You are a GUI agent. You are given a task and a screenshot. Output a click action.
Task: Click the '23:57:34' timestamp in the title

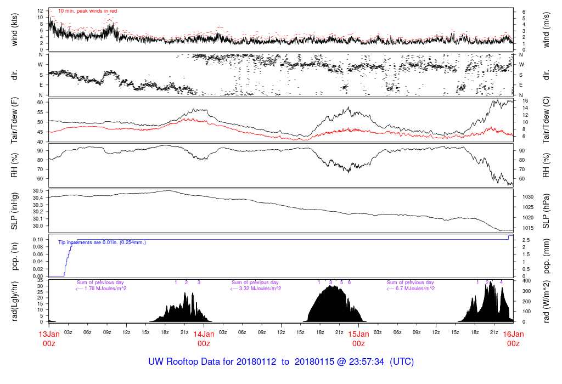click(366, 362)
